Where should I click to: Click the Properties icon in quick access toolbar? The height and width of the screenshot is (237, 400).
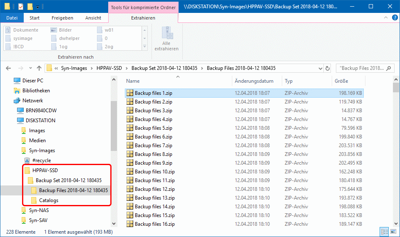pos(21,7)
